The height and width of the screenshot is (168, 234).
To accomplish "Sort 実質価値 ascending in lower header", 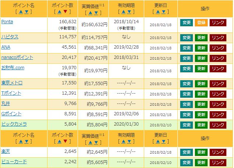I will pyautogui.click(x=90, y=143).
